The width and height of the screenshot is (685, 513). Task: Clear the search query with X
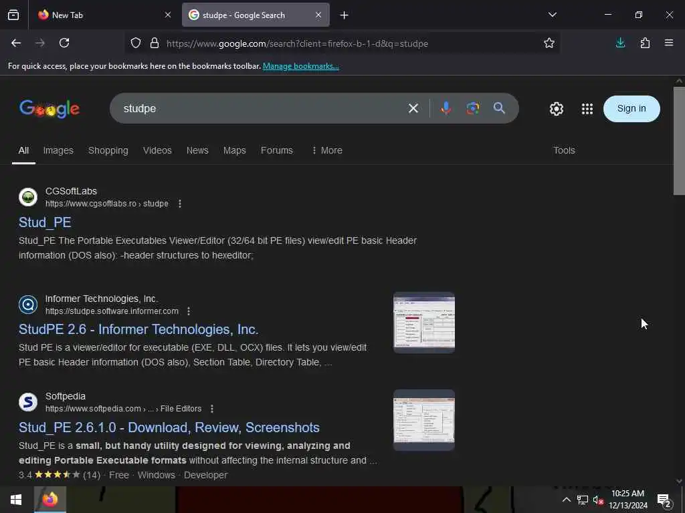tap(413, 108)
